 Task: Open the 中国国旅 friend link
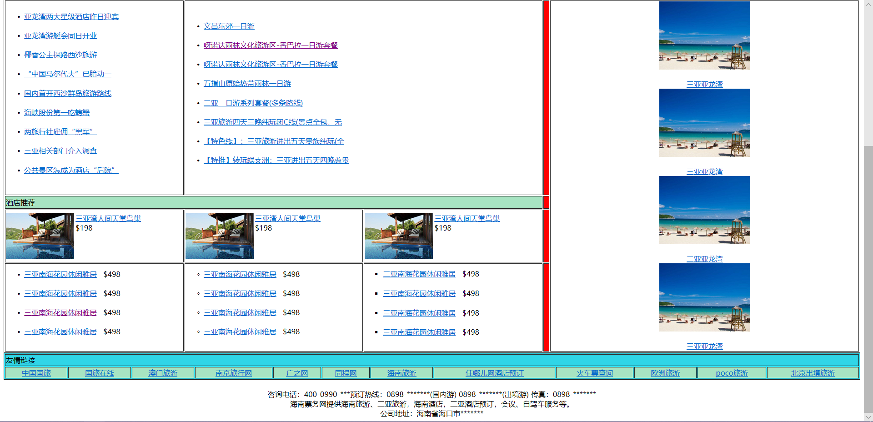(36, 373)
